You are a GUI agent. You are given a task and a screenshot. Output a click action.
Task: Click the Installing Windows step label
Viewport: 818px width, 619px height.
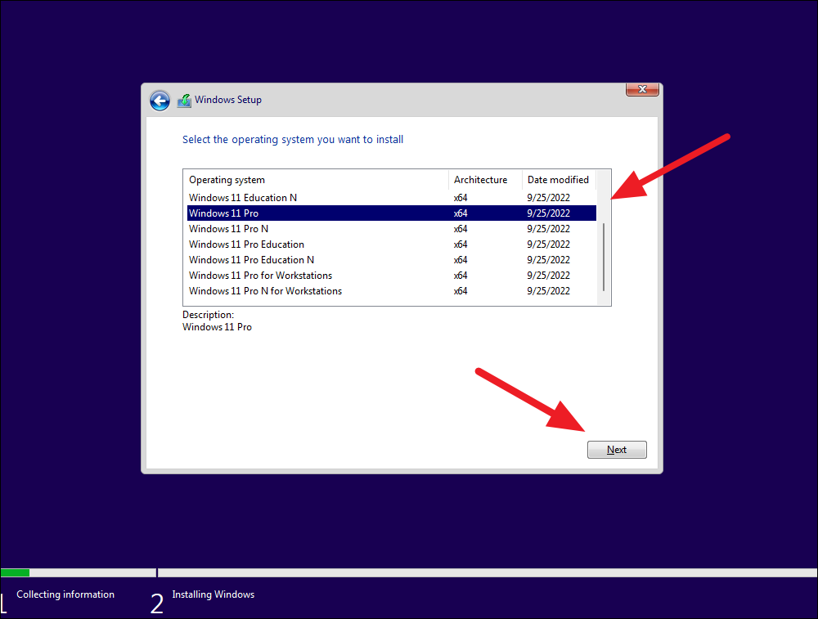click(x=213, y=594)
